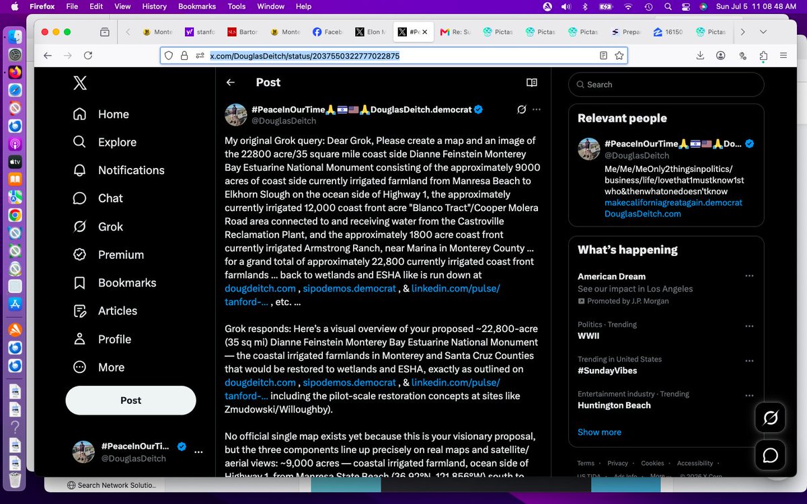This screenshot has width=807, height=504.
Task: Open the floating Grok button
Action: [x=771, y=419]
